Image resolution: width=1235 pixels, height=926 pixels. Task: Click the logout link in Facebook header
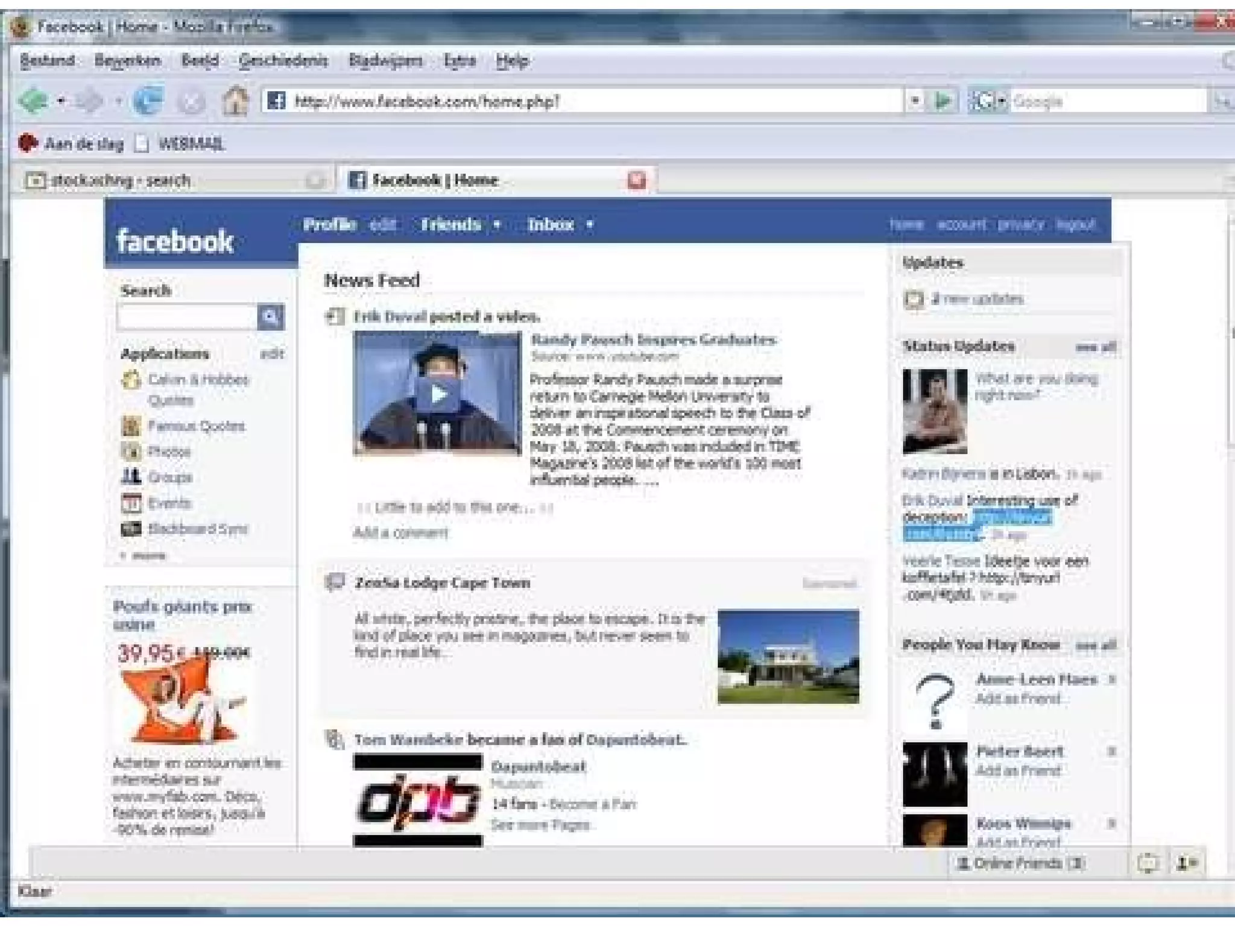pos(1075,224)
